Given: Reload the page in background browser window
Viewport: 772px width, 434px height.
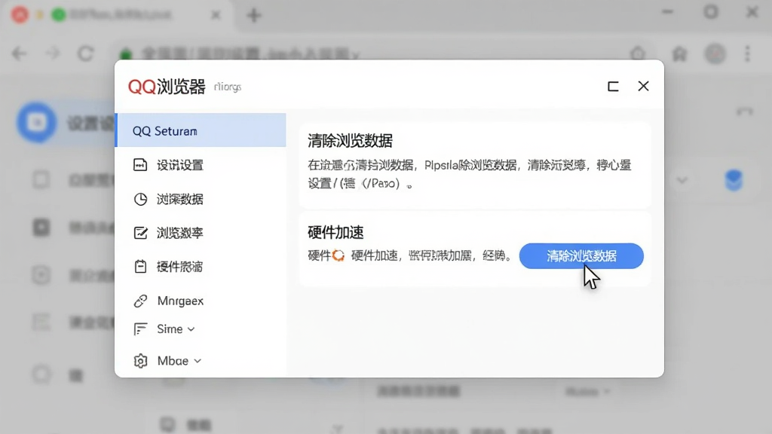Looking at the screenshot, I should [86, 53].
